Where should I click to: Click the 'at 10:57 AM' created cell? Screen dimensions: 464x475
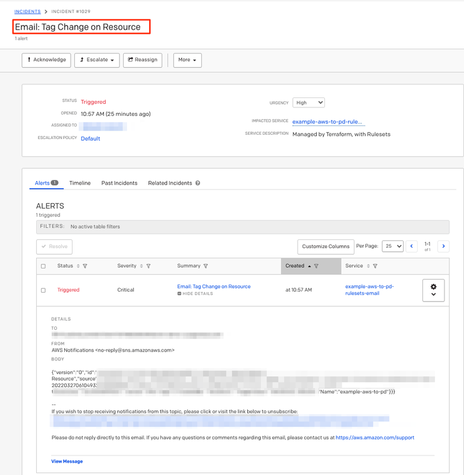point(298,290)
